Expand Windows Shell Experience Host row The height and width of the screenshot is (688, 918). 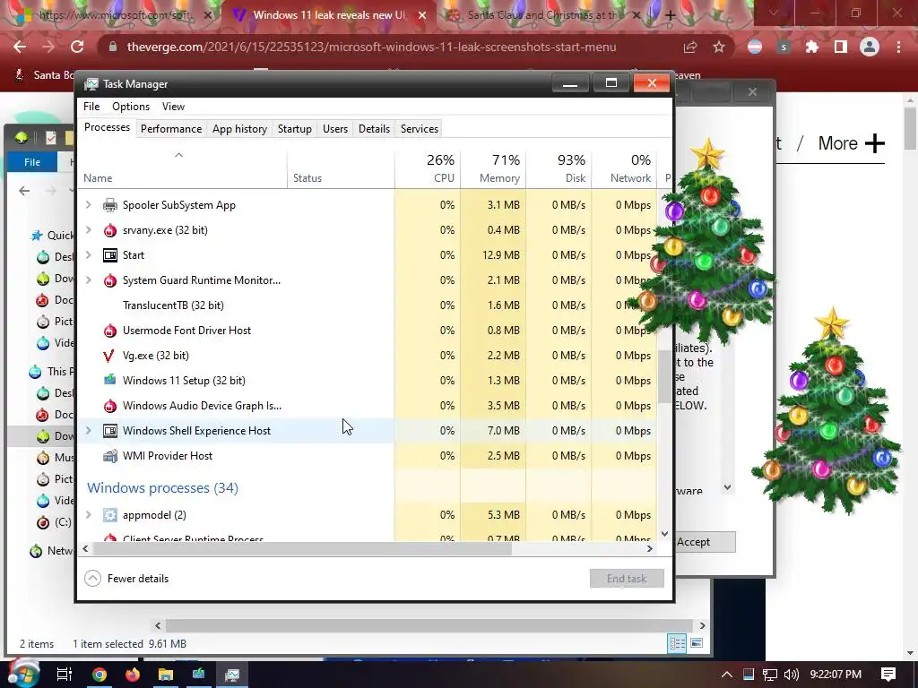click(x=89, y=431)
